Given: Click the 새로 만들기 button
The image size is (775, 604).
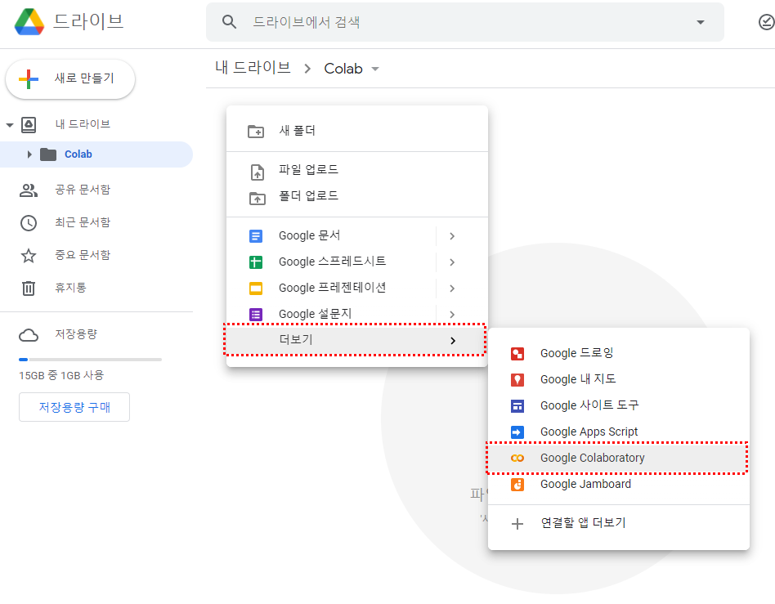Looking at the screenshot, I should coord(70,78).
